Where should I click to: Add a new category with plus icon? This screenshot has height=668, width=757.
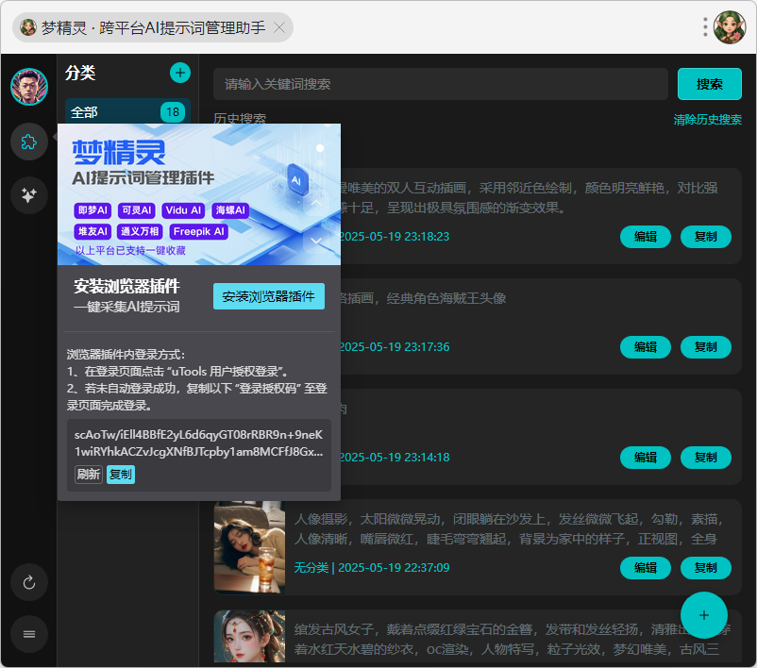pyautogui.click(x=180, y=73)
